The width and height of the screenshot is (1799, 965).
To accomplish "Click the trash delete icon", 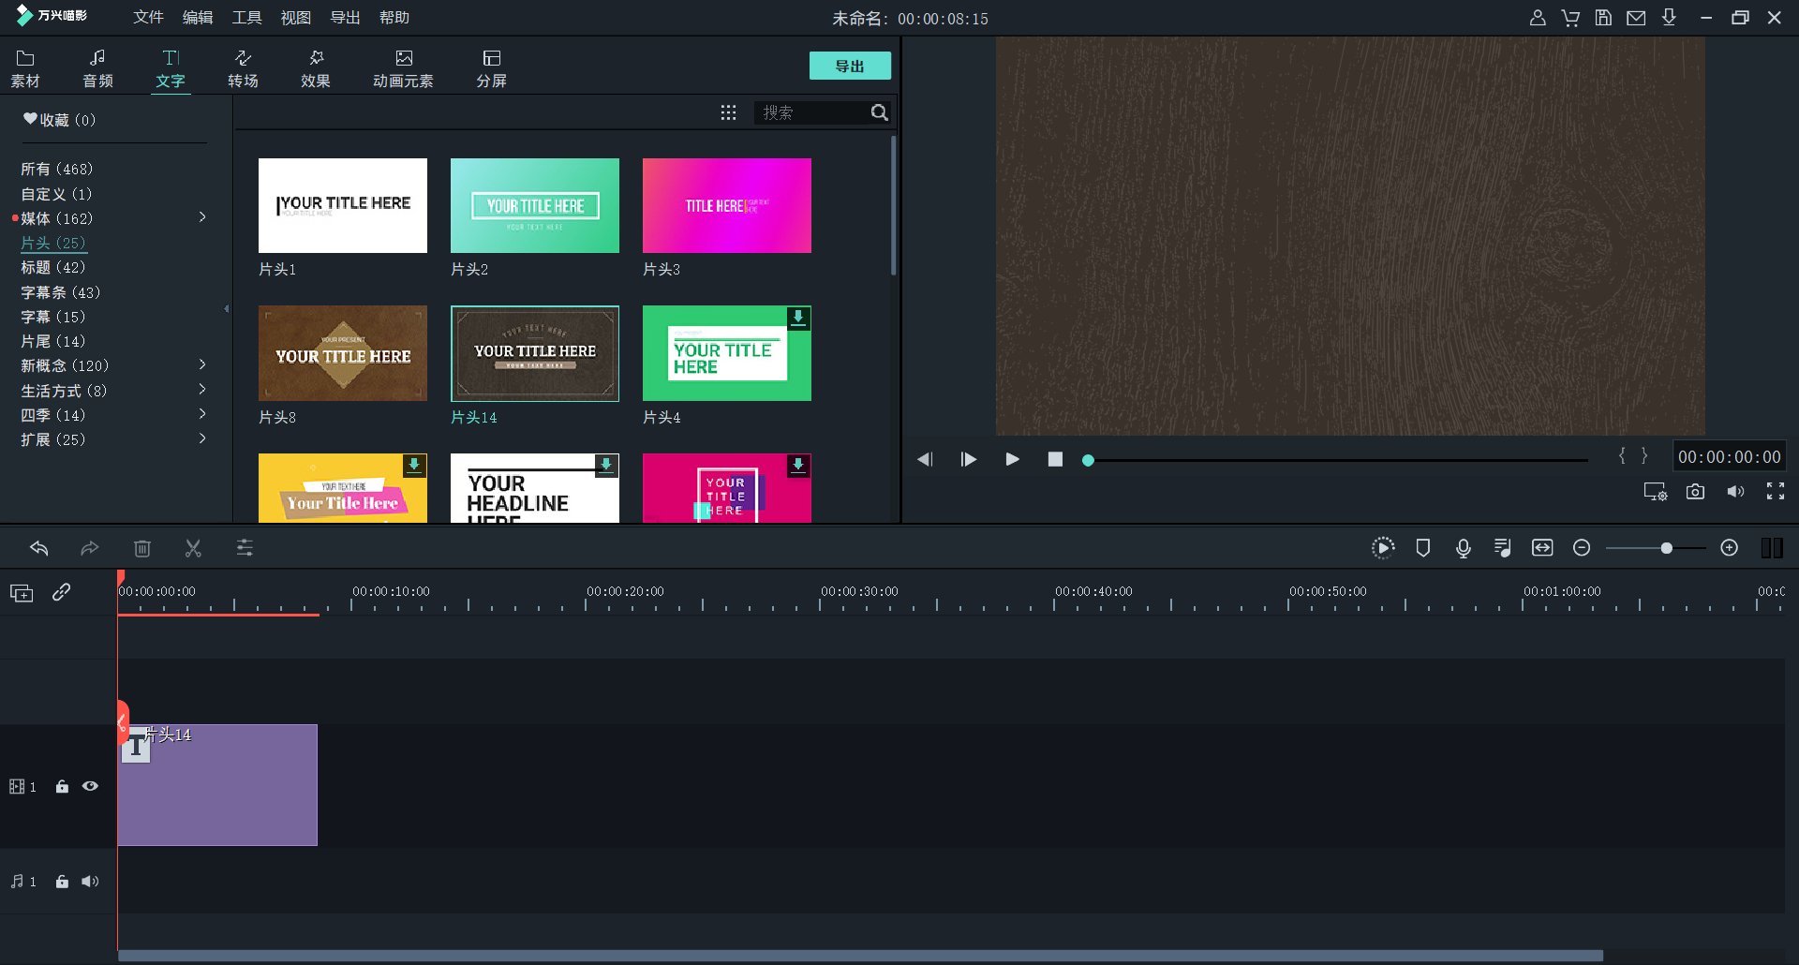I will 142,548.
